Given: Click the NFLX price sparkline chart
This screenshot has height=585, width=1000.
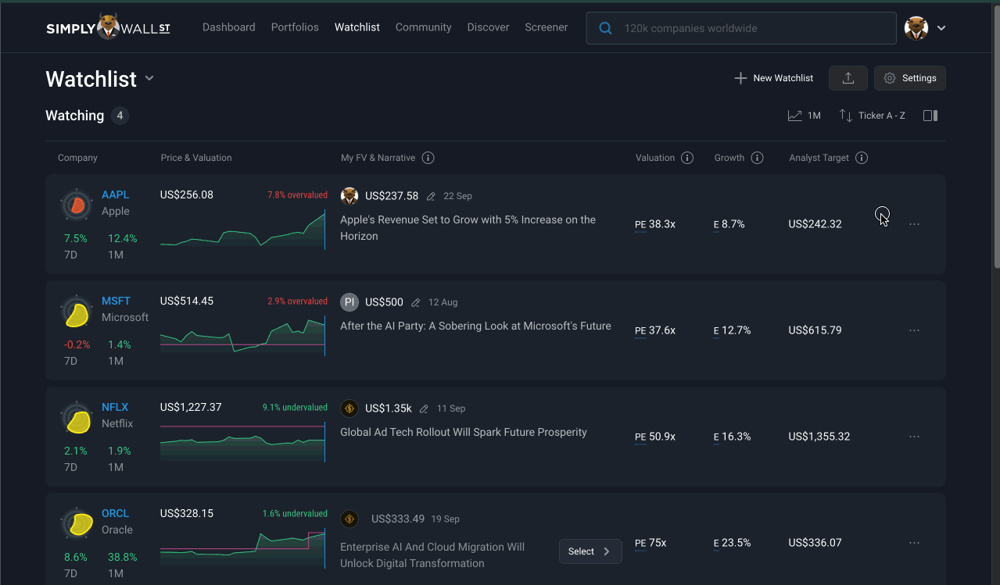Looking at the screenshot, I should pyautogui.click(x=242, y=441).
